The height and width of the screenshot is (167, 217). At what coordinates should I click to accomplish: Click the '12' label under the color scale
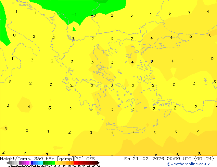64,166
